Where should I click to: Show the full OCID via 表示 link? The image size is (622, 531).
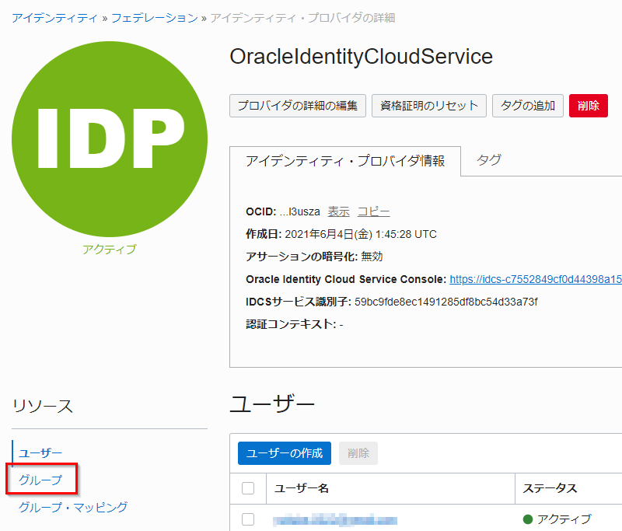point(338,211)
